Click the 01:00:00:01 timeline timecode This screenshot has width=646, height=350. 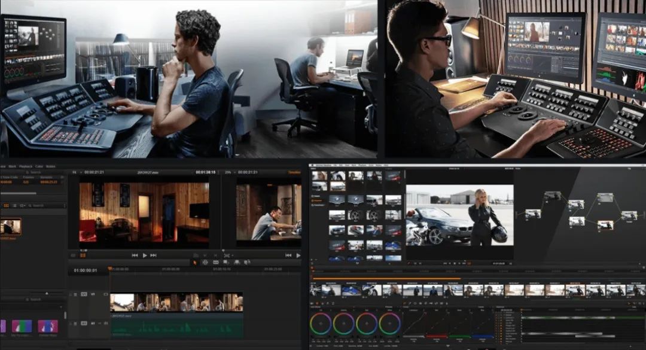point(86,270)
